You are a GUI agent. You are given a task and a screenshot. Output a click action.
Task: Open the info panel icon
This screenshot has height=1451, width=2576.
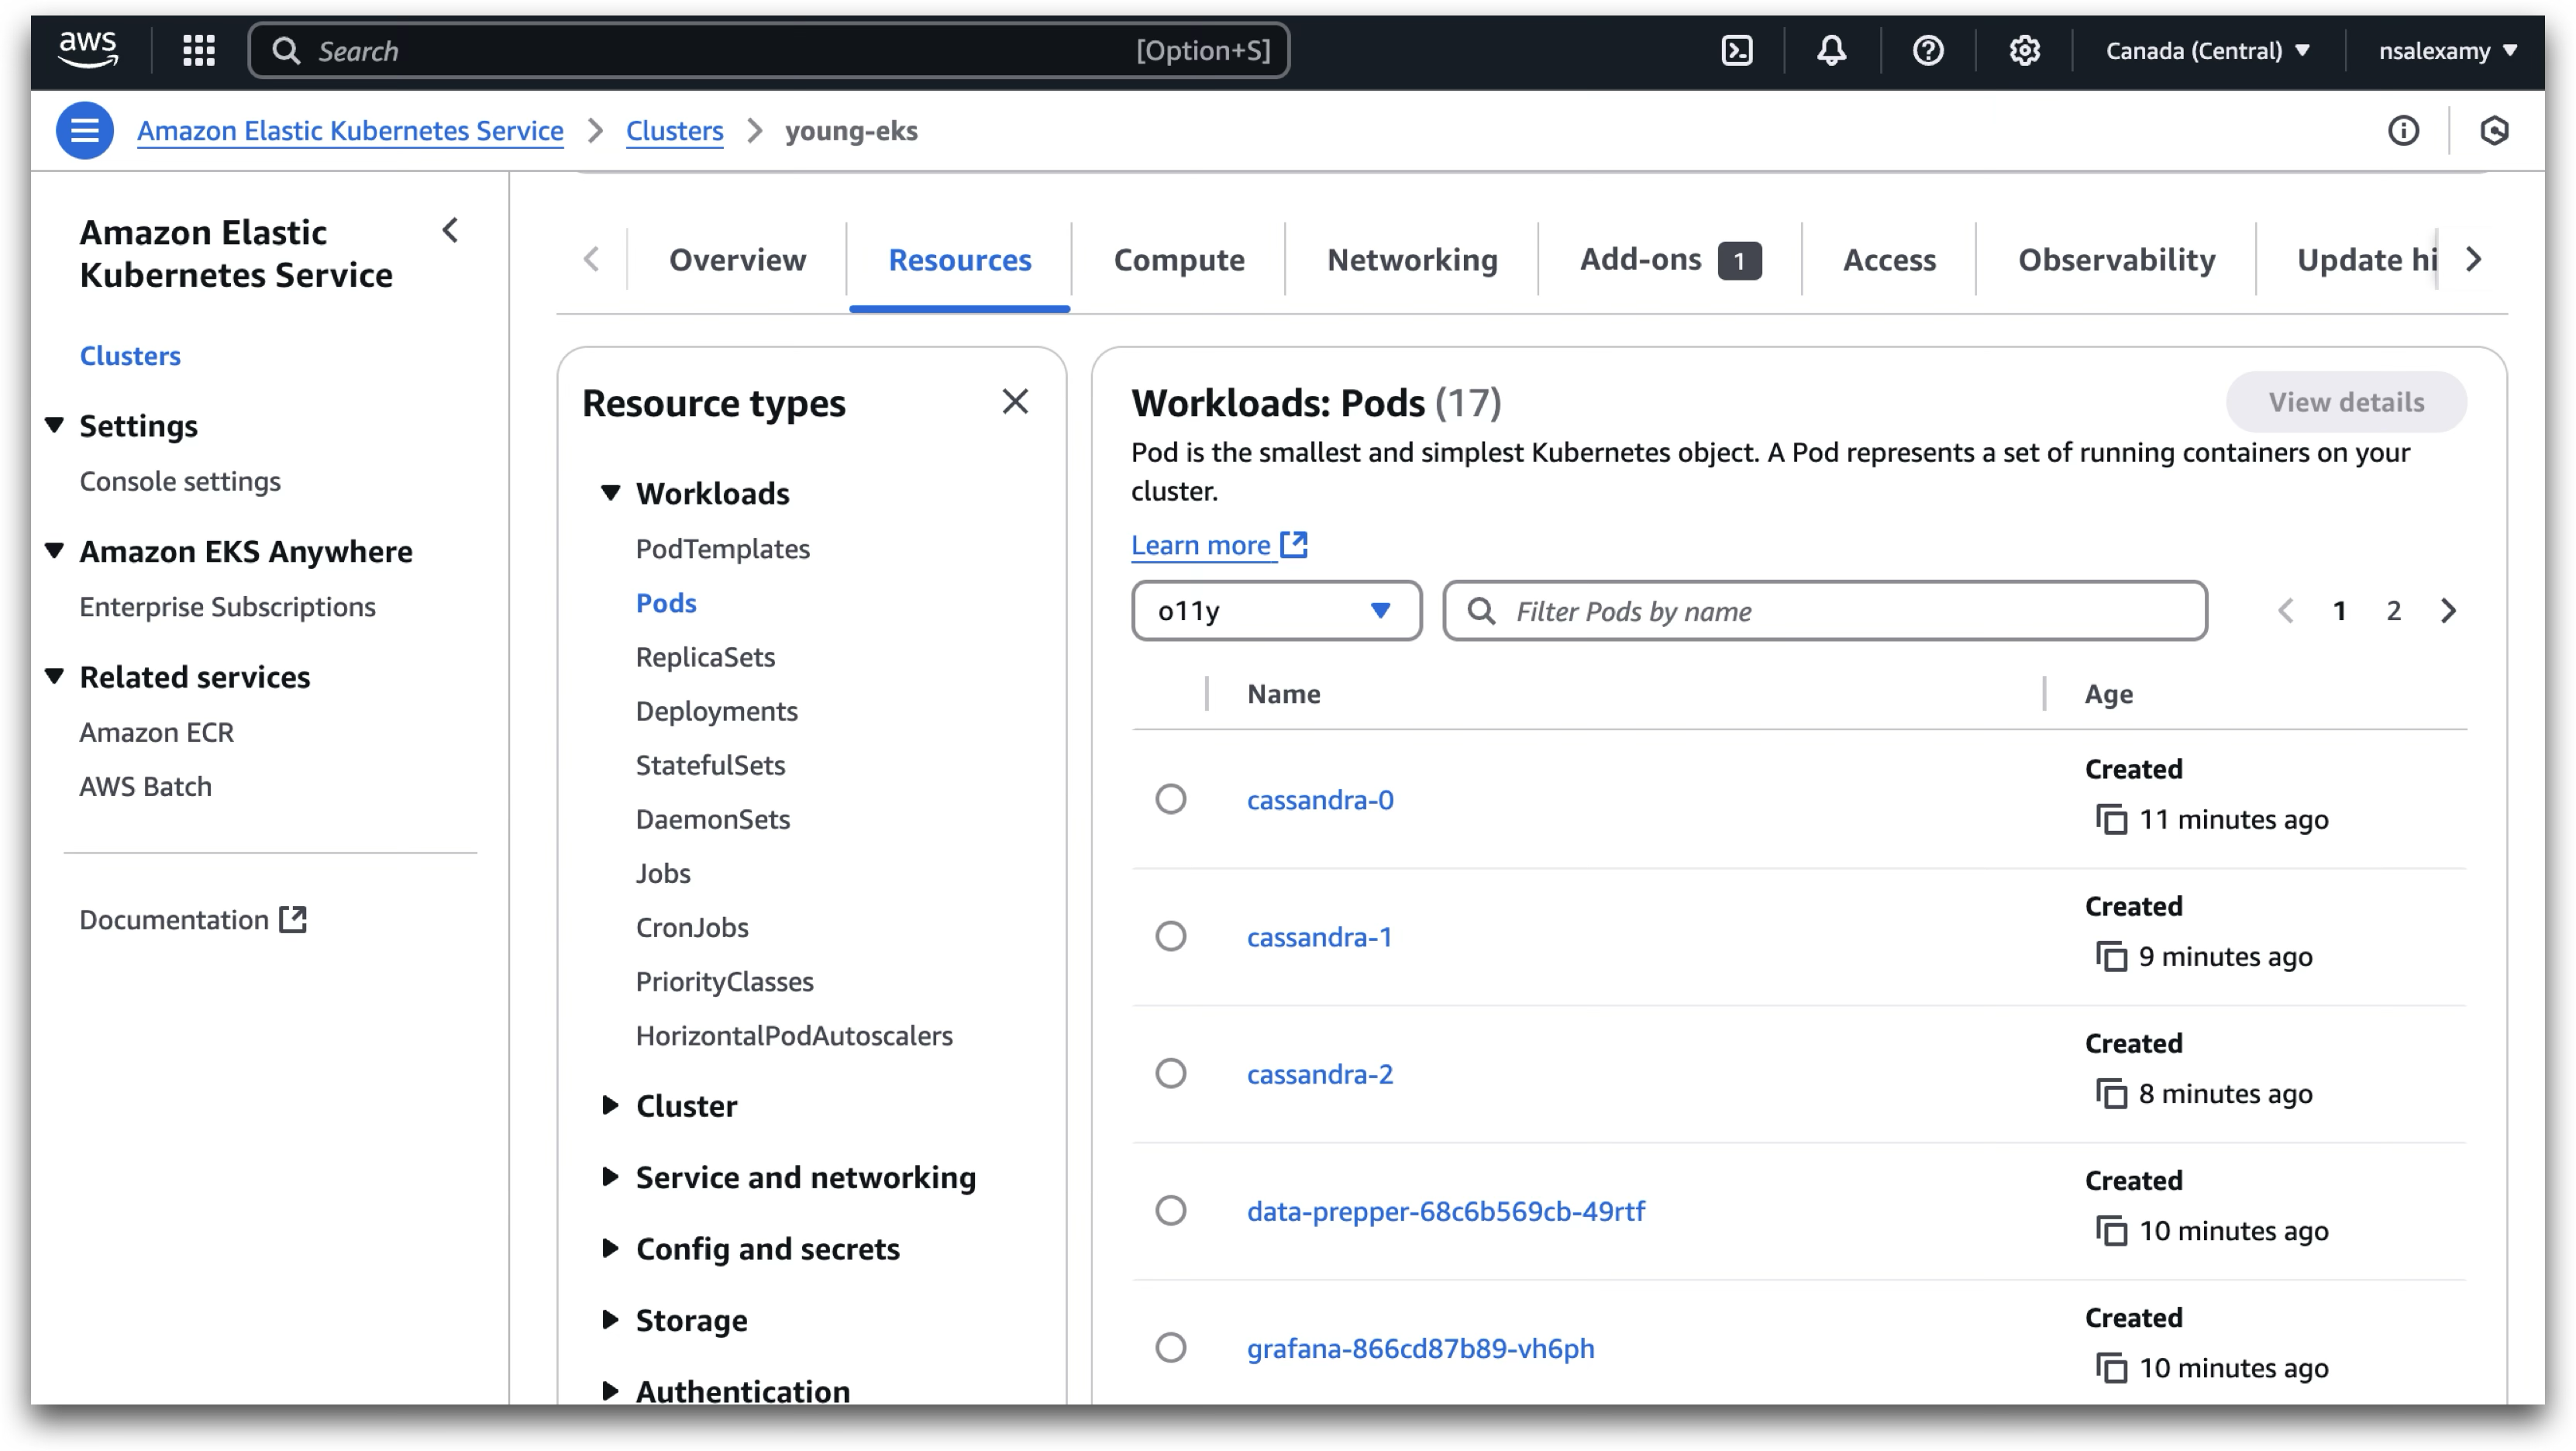coord(2404,130)
